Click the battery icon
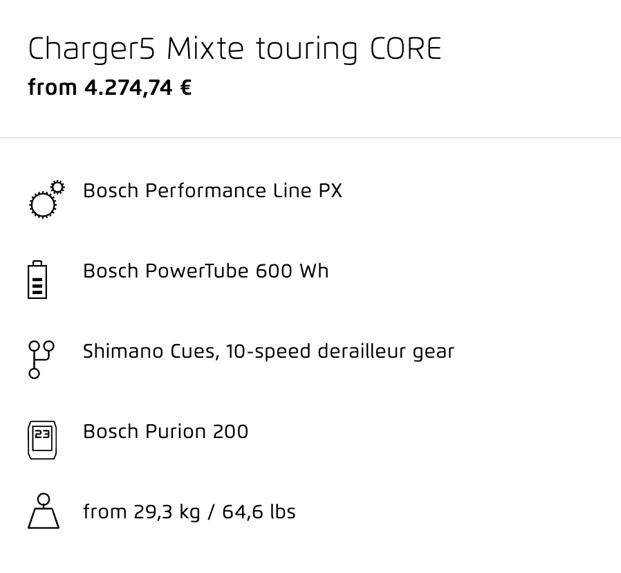This screenshot has height=573, width=621. (37, 280)
